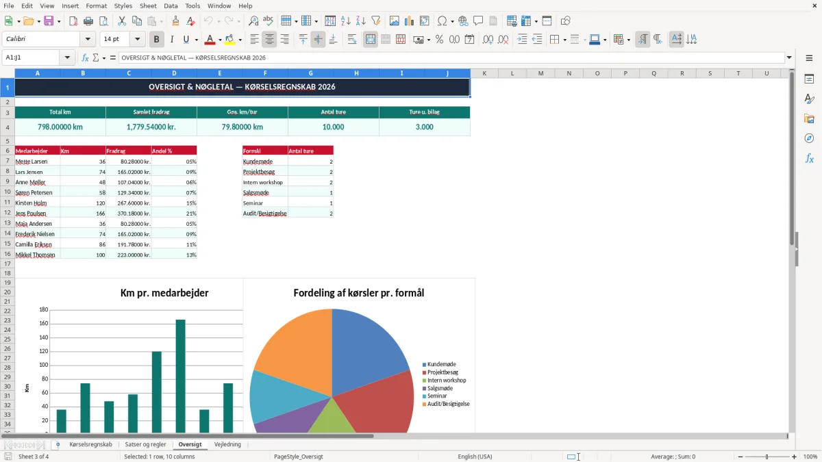Toggle Align Left
The image size is (822, 462).
pos(254,40)
